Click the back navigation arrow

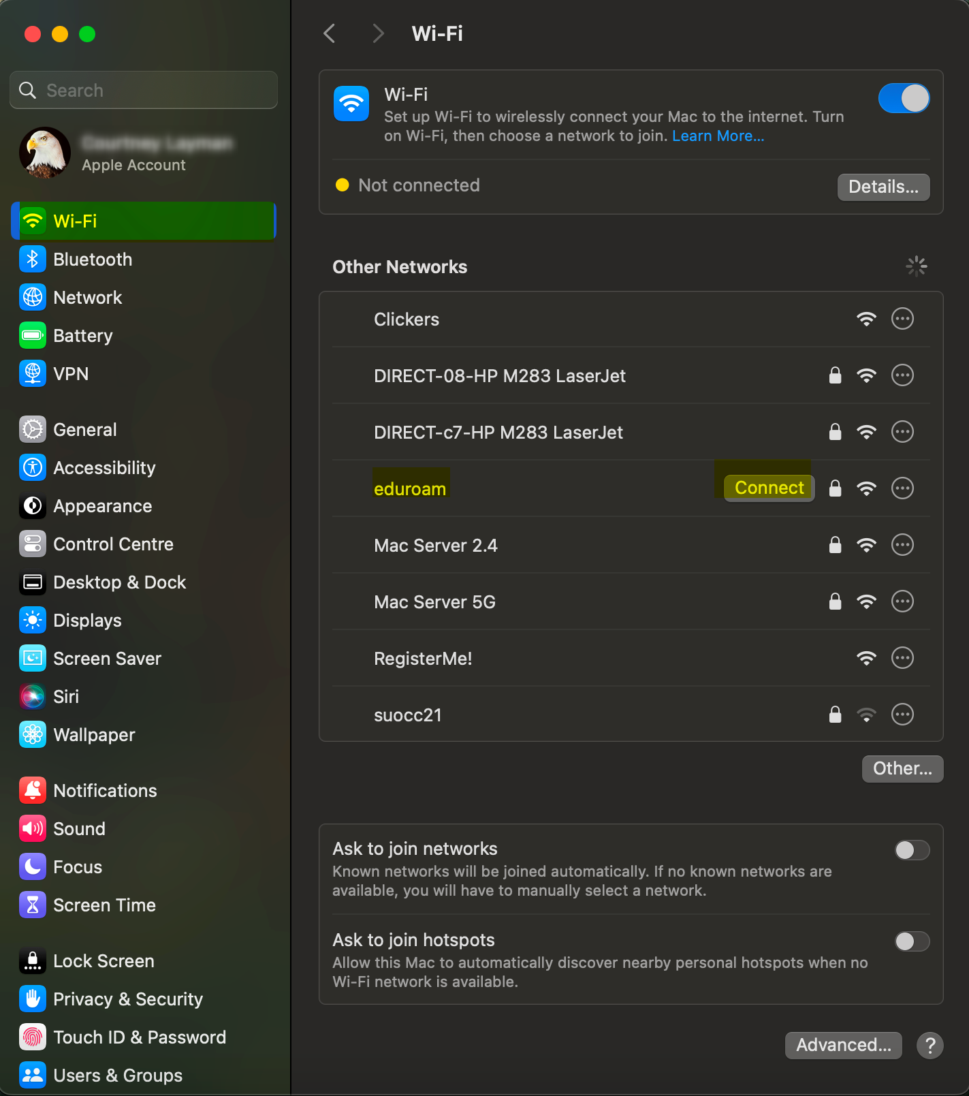pyautogui.click(x=330, y=33)
